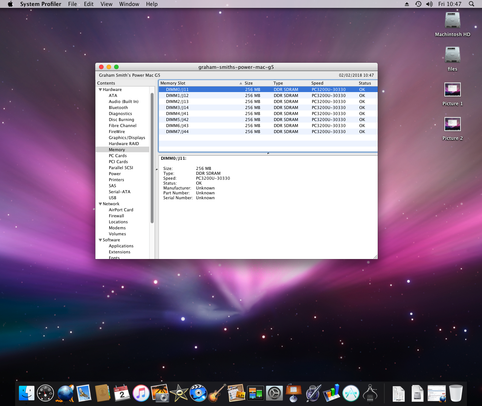Select Extensions under Software
This screenshot has width=482, height=406.
tap(119, 252)
